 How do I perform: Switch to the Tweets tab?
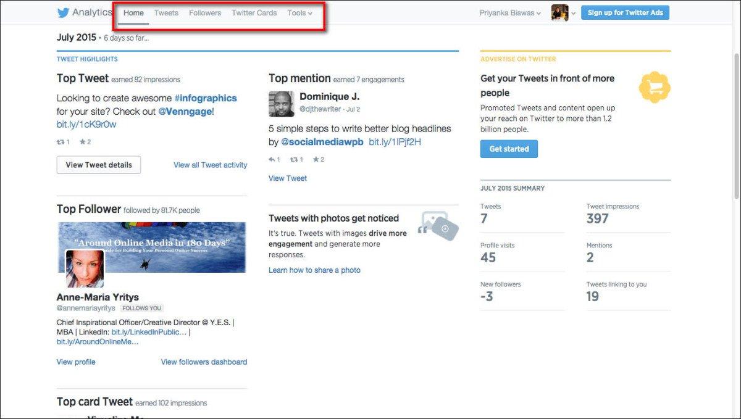pyautogui.click(x=166, y=13)
